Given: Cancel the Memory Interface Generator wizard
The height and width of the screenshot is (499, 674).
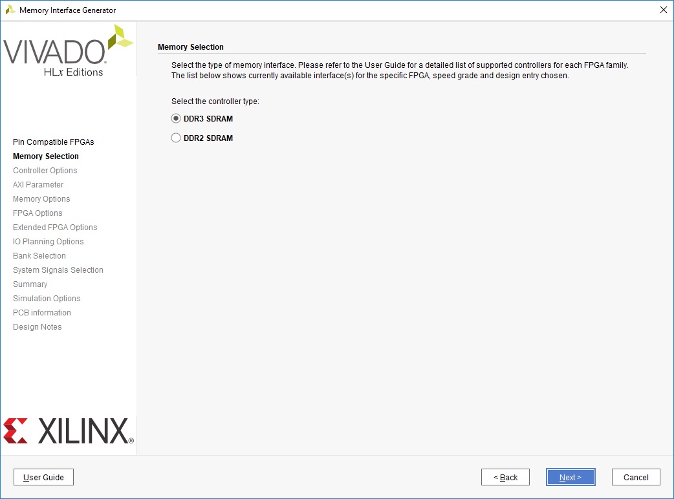Looking at the screenshot, I should (635, 477).
